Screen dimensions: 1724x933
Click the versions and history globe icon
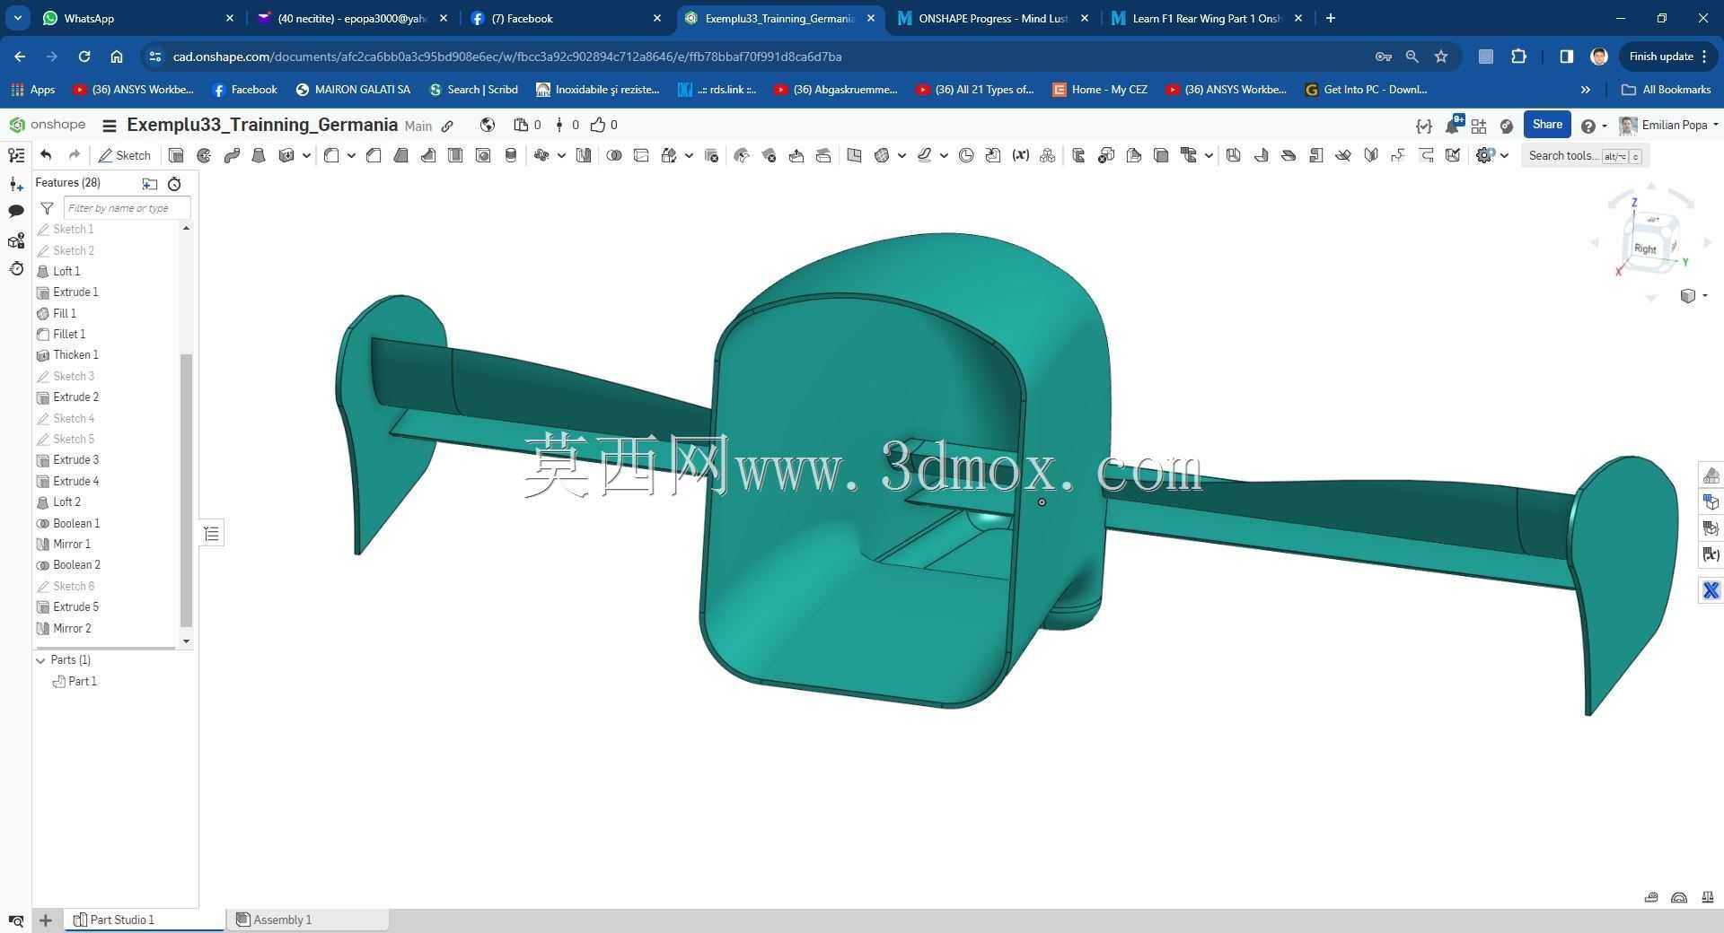[488, 125]
